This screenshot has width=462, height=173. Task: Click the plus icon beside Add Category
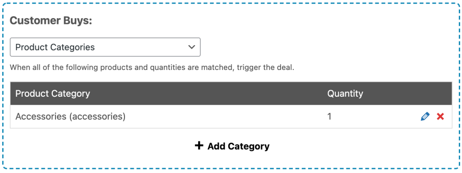[x=199, y=145]
